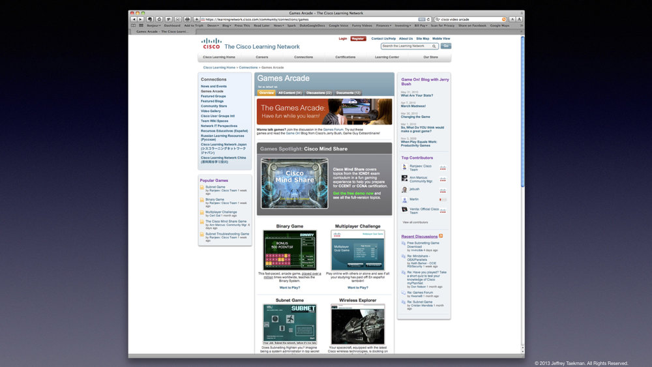Click Want to Play? under Multiplayer Challenge
Screen dimensions: 652x367
click(x=357, y=287)
